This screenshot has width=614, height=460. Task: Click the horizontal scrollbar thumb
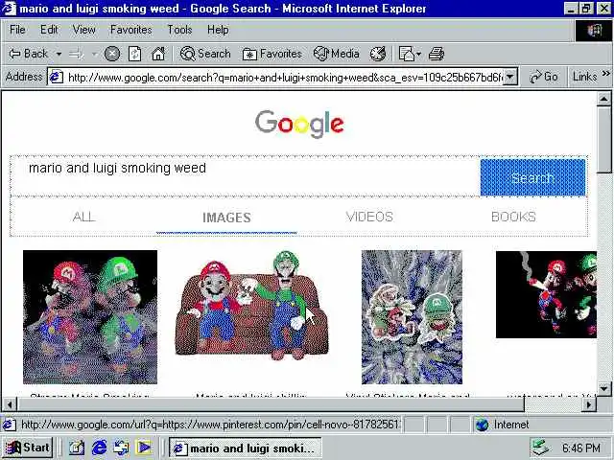pyautogui.click(x=271, y=404)
